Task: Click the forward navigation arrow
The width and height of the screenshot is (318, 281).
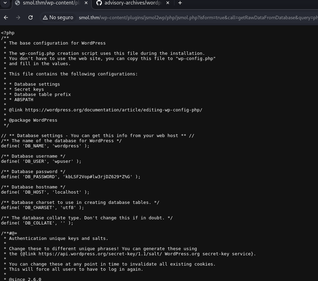Action: [18, 17]
